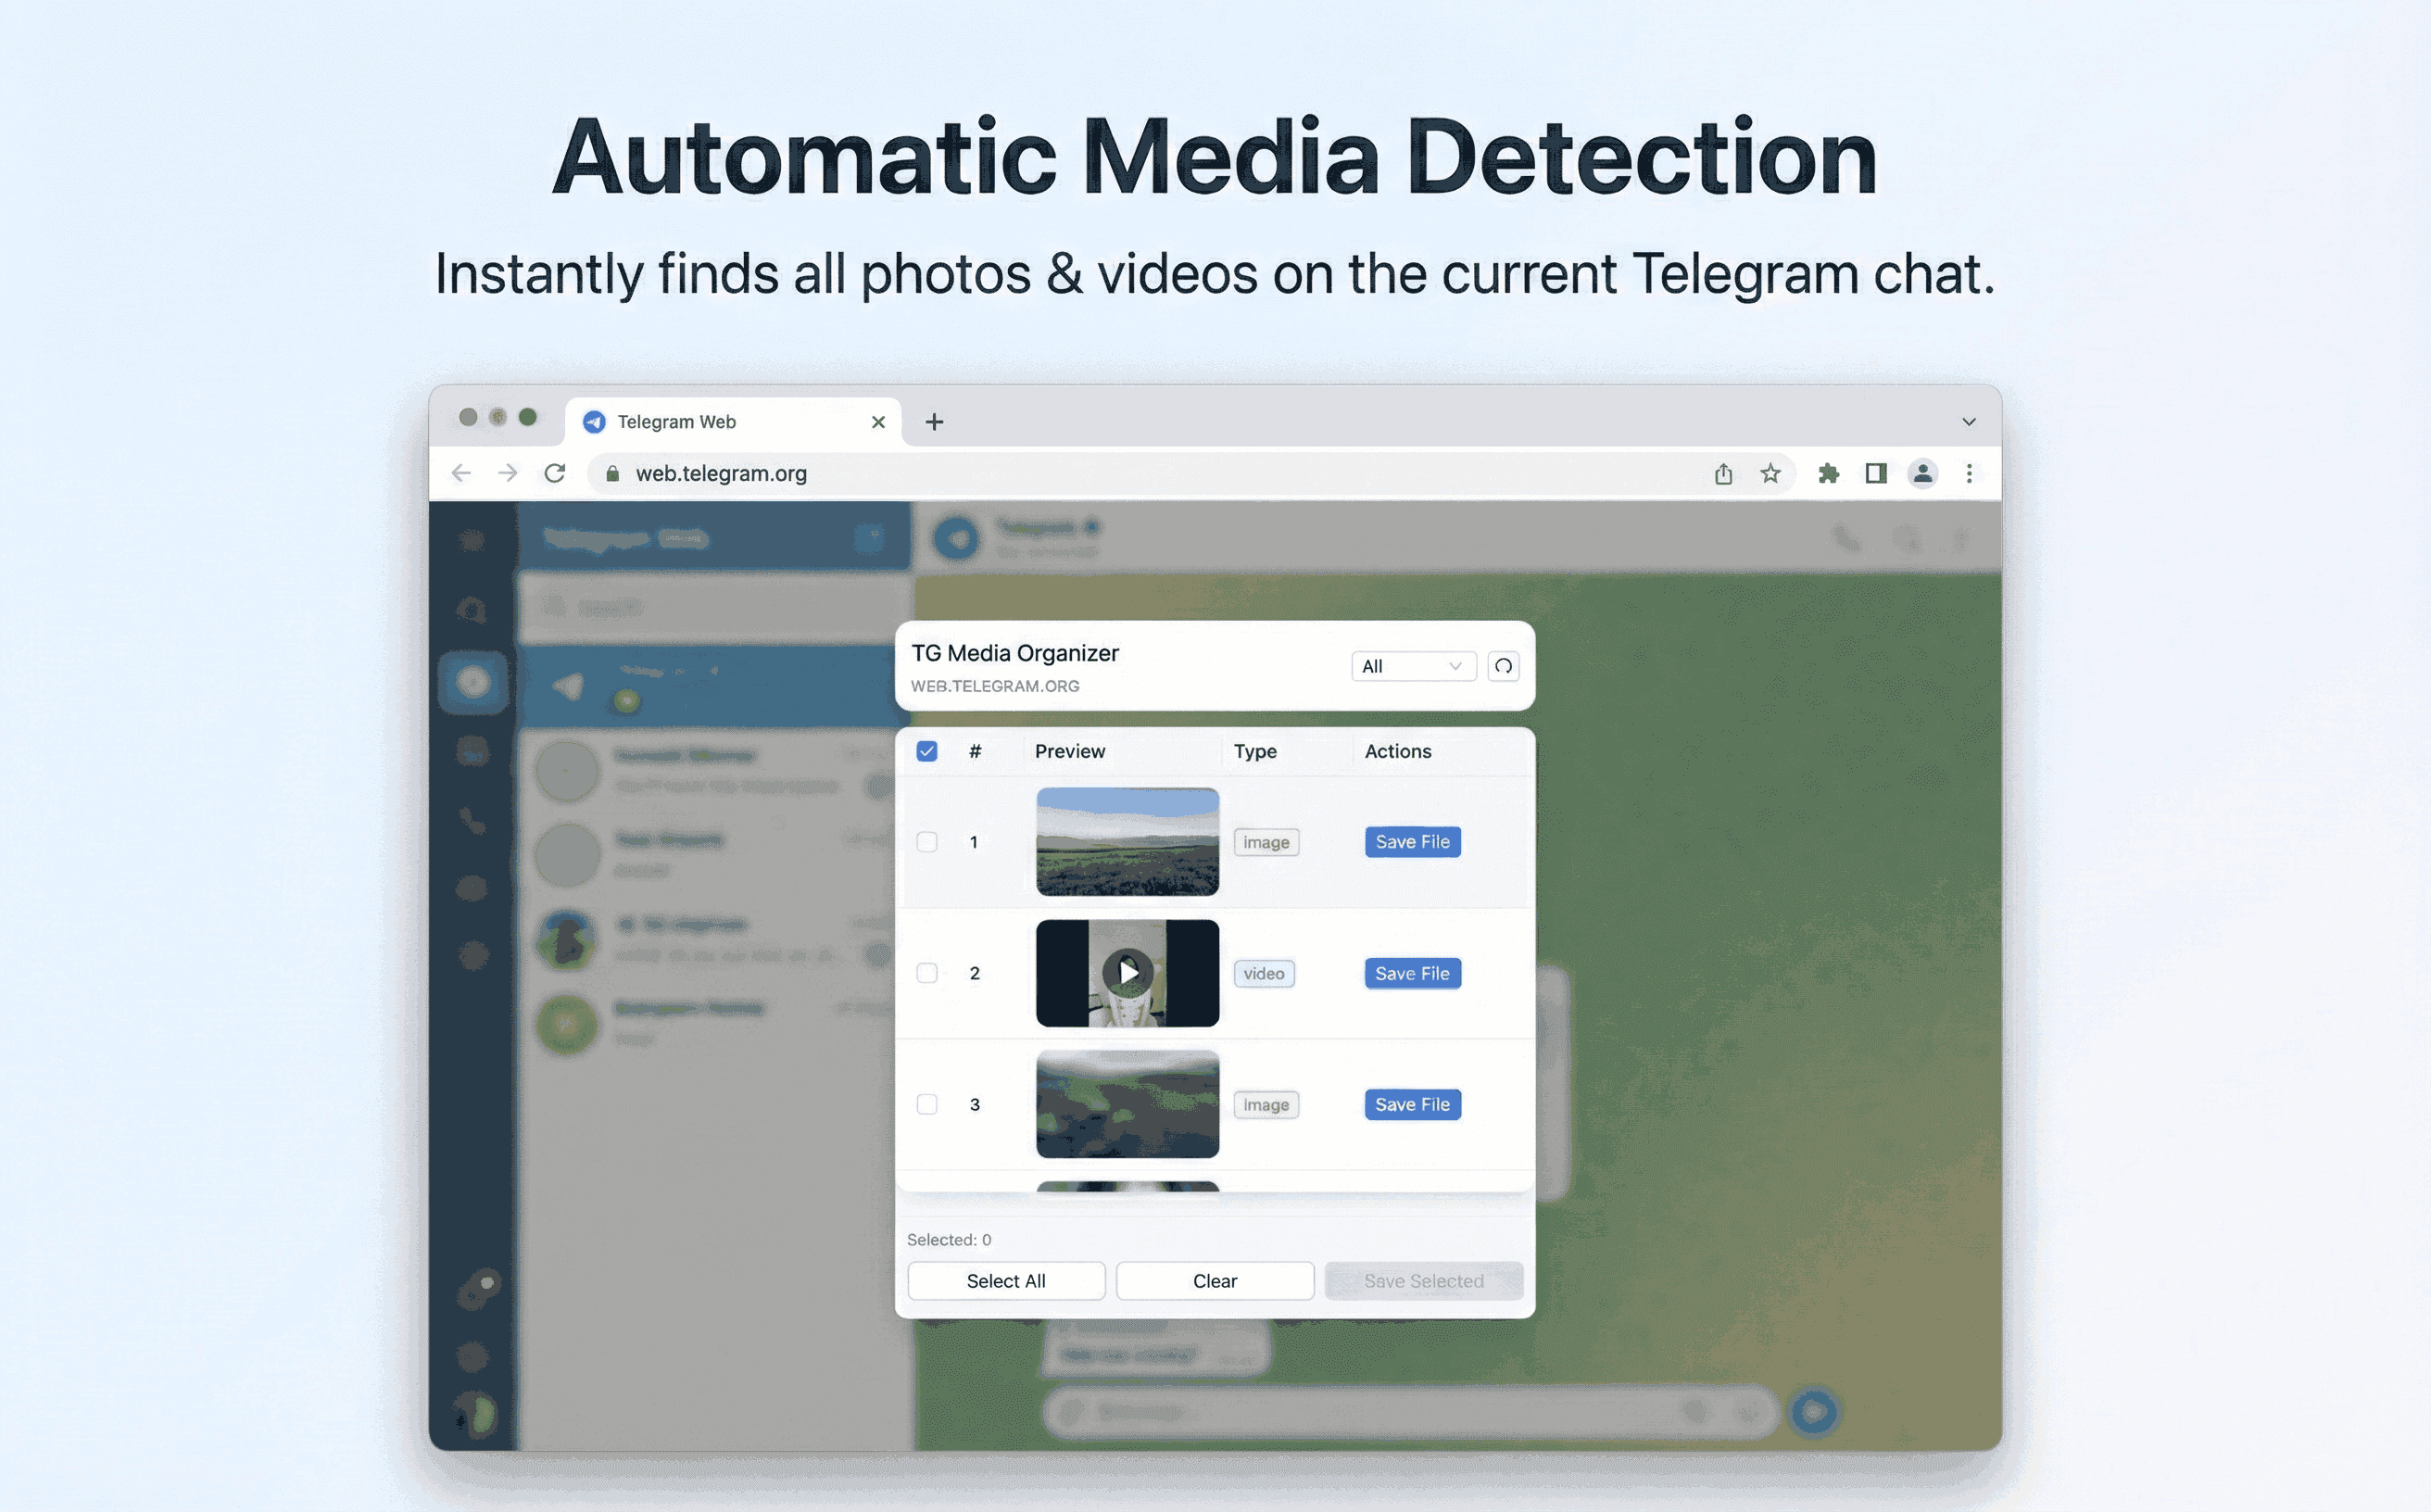The image size is (2431, 1512).
Task: Enable the checkbox for the video item 2
Action: (926, 973)
